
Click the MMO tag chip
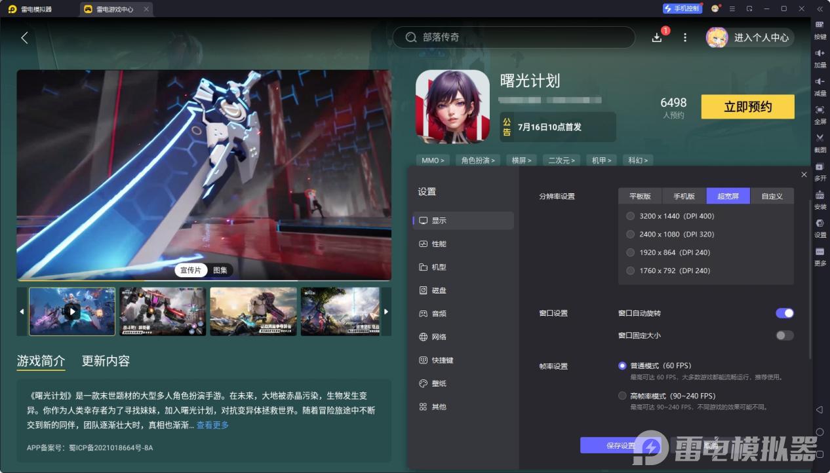(433, 161)
